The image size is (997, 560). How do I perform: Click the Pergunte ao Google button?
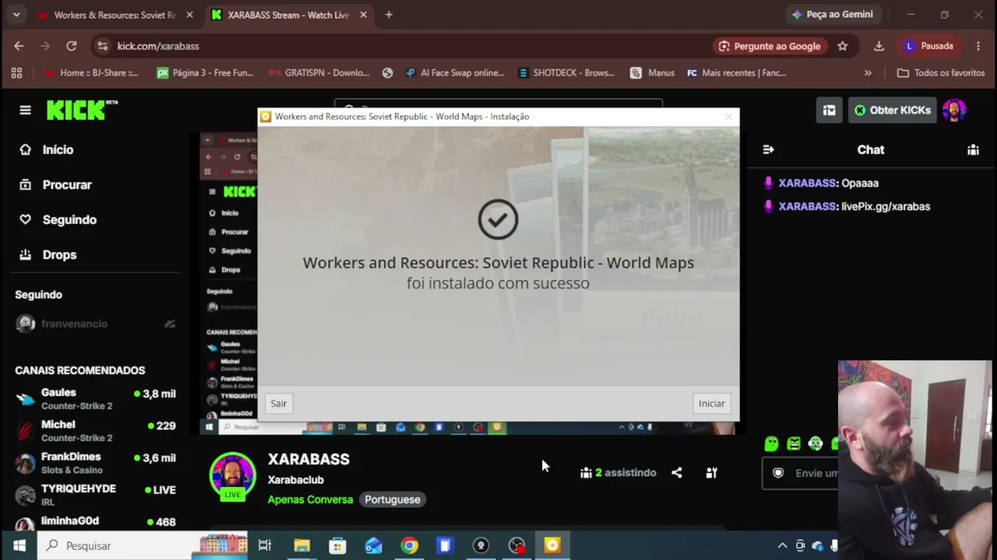point(770,46)
